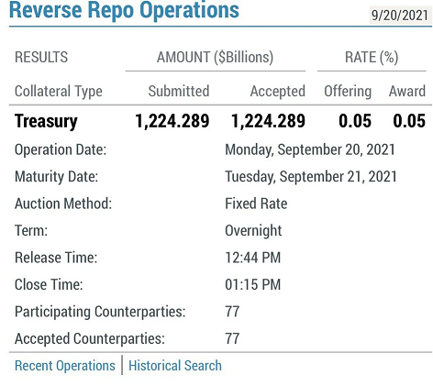Select the submitted amount 1,224.289 value
This screenshot has width=433, height=386.
172,121
